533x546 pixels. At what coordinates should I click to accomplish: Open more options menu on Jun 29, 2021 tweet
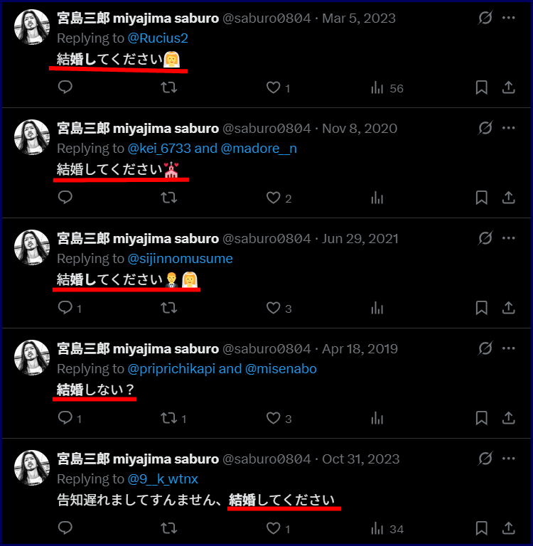pyautogui.click(x=508, y=238)
